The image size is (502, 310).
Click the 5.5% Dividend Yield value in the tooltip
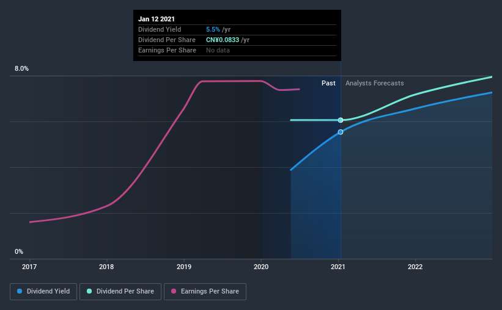tap(213, 29)
